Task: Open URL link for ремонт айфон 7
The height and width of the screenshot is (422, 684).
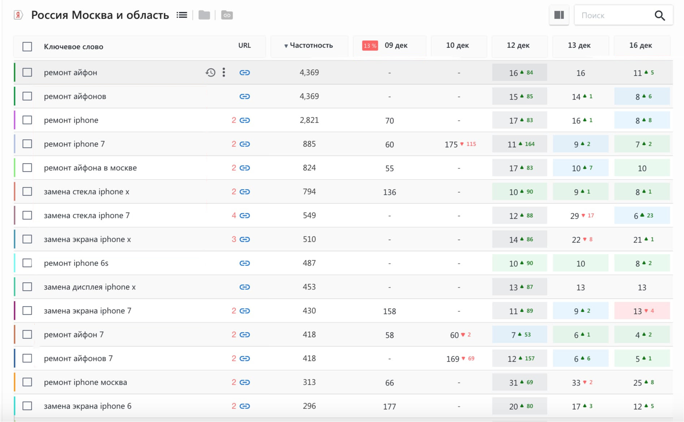Action: (245, 335)
